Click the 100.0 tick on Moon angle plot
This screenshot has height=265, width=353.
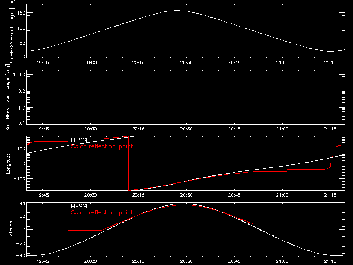coord(19,74)
